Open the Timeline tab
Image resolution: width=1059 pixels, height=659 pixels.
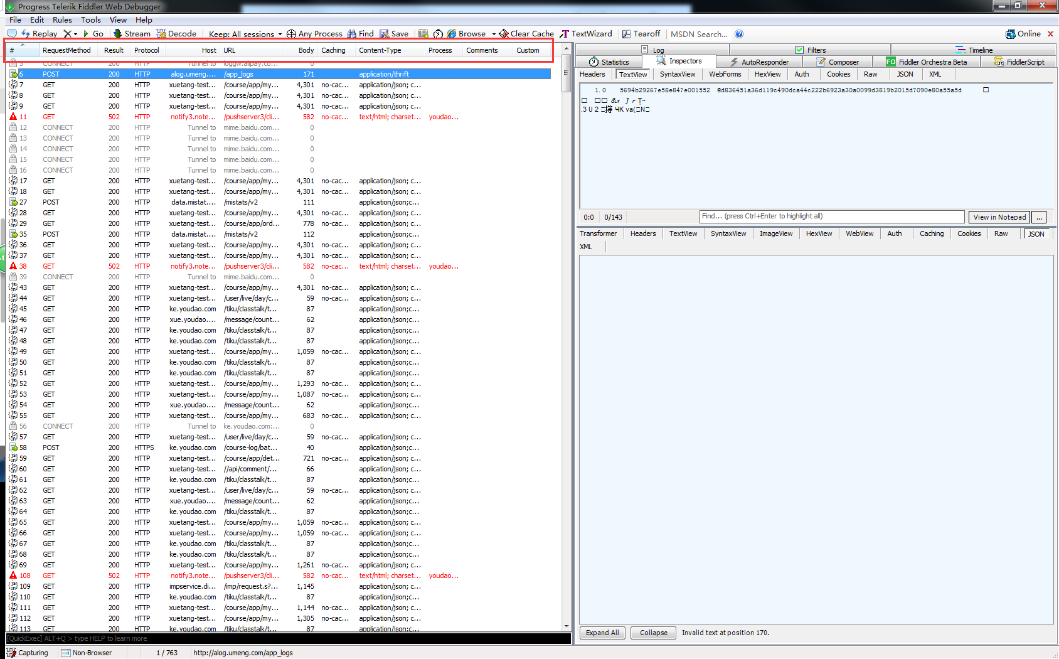coord(974,50)
